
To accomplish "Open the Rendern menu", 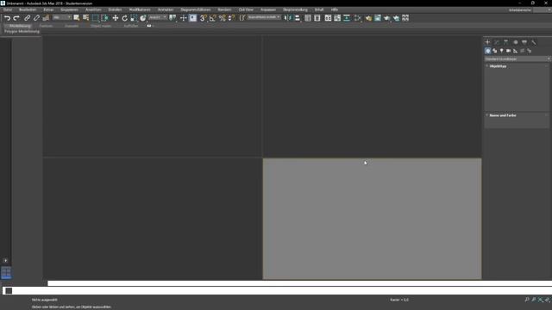I will (x=224, y=9).
